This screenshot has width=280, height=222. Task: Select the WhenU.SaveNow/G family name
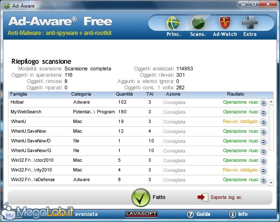coord(31,150)
